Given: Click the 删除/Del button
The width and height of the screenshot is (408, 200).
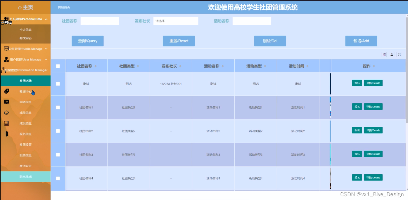Looking at the screenshot, I should click(x=270, y=41).
